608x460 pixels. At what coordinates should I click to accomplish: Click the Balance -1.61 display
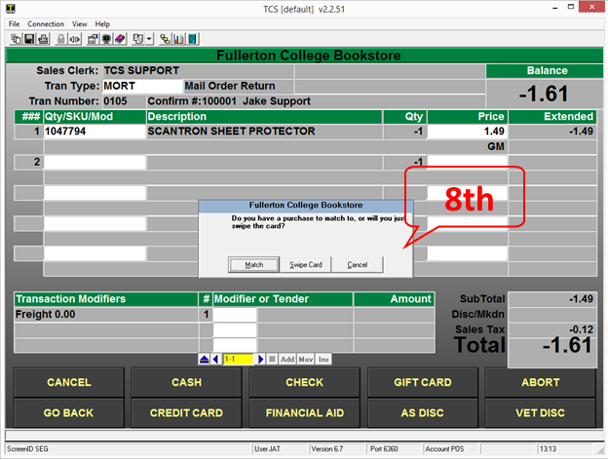click(x=544, y=94)
